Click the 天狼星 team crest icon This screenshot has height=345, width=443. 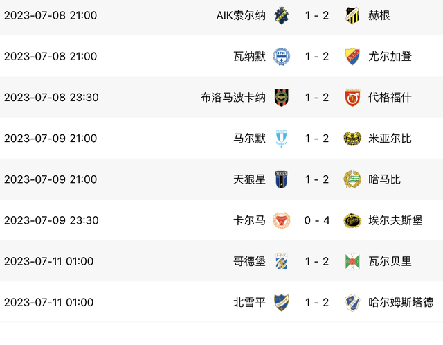(281, 179)
